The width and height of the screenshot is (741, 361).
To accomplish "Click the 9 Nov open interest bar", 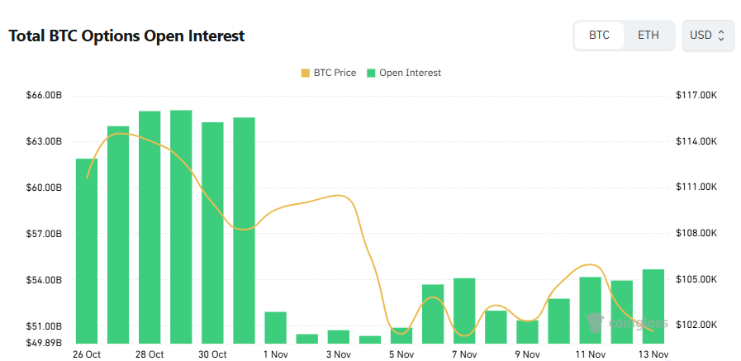I will point(527,331).
